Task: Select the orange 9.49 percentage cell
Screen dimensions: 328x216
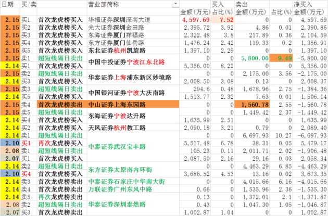Action: pyautogui.click(x=281, y=58)
